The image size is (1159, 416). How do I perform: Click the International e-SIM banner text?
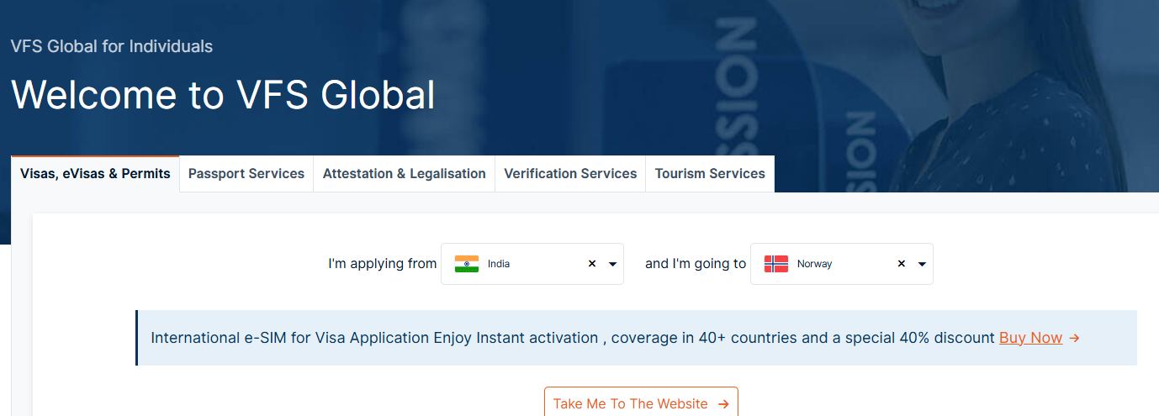point(573,338)
